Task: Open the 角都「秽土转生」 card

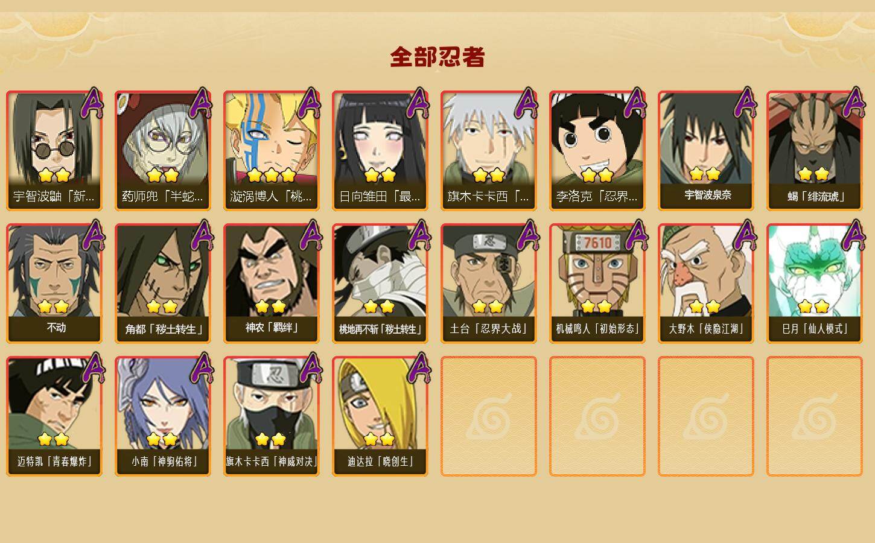Action: [x=163, y=283]
